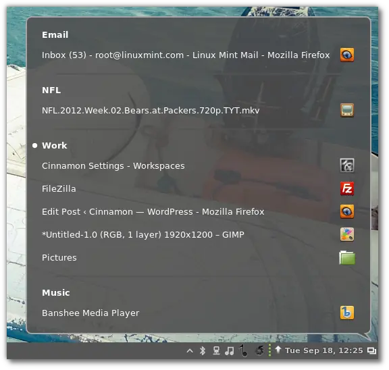Click the Firefox icon beside Edit Post entry
The image size is (389, 370).
(x=347, y=211)
